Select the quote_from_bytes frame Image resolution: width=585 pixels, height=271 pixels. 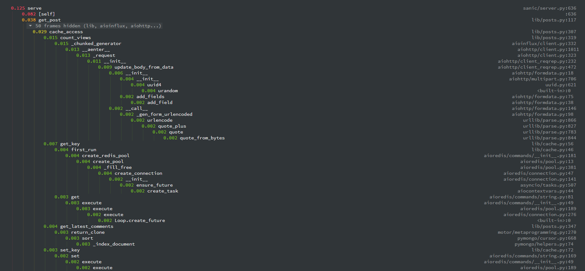(x=202, y=138)
